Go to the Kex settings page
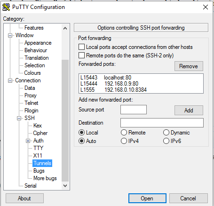The width and height of the screenshot is (214, 206). click(x=38, y=126)
